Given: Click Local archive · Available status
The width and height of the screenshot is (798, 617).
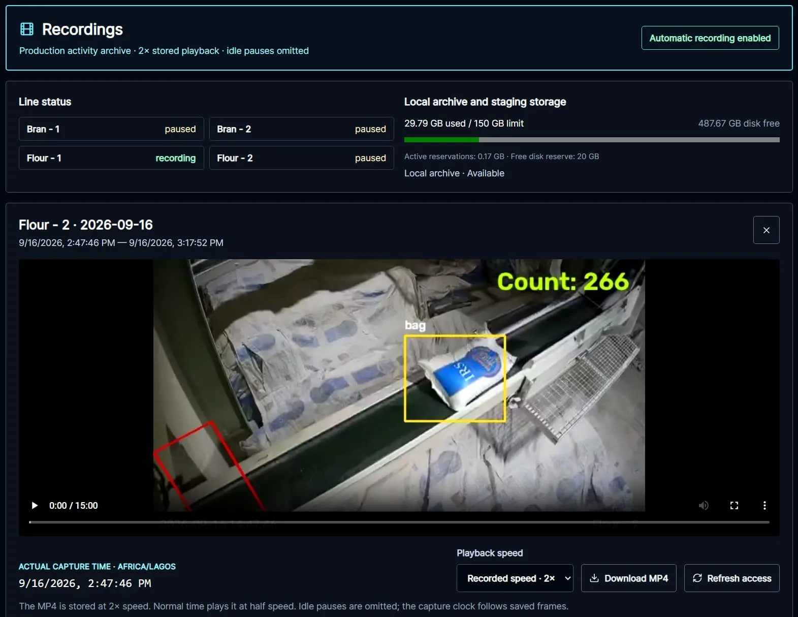Looking at the screenshot, I should click(454, 173).
